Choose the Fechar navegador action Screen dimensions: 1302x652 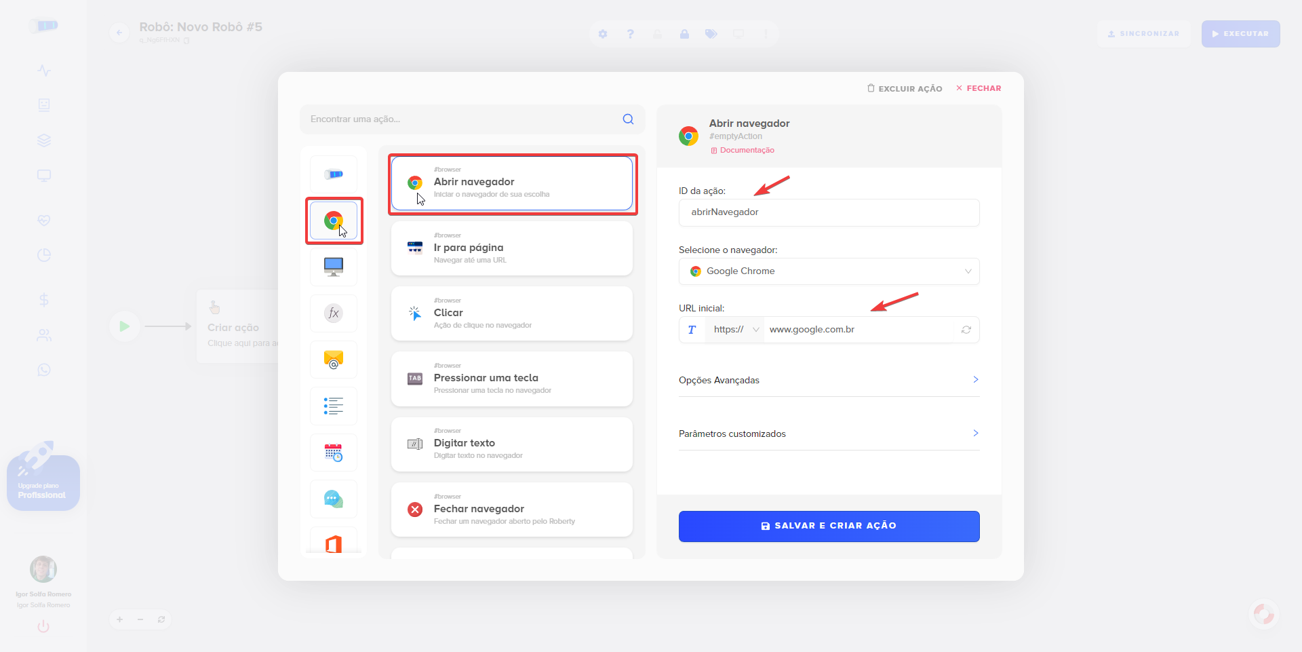(x=511, y=510)
